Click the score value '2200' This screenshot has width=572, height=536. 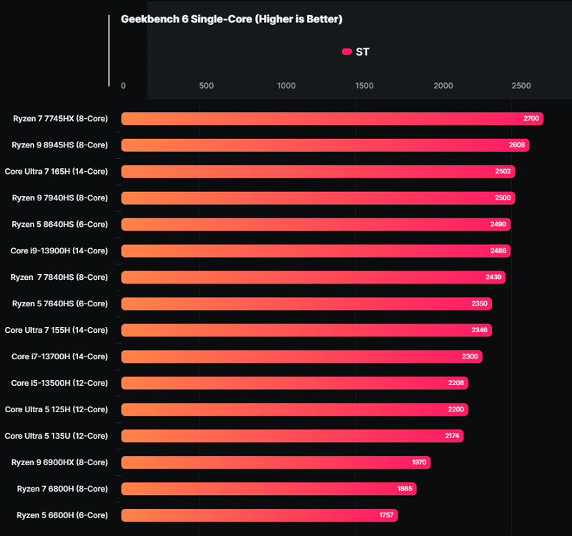pos(456,409)
